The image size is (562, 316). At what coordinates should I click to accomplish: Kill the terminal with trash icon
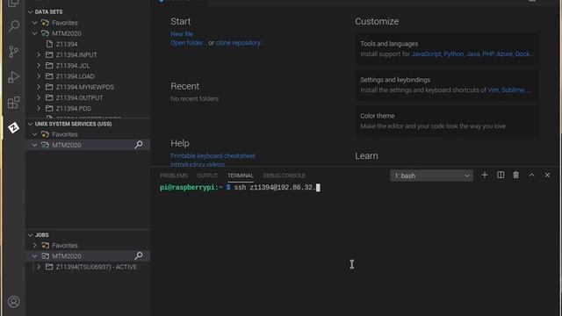[x=515, y=176]
